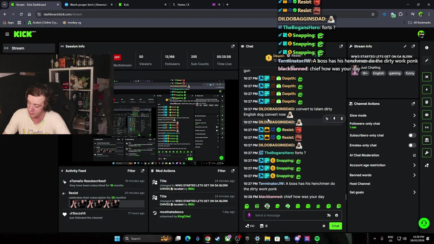
Task: Open Discord from the taskbar
Action: point(297,239)
